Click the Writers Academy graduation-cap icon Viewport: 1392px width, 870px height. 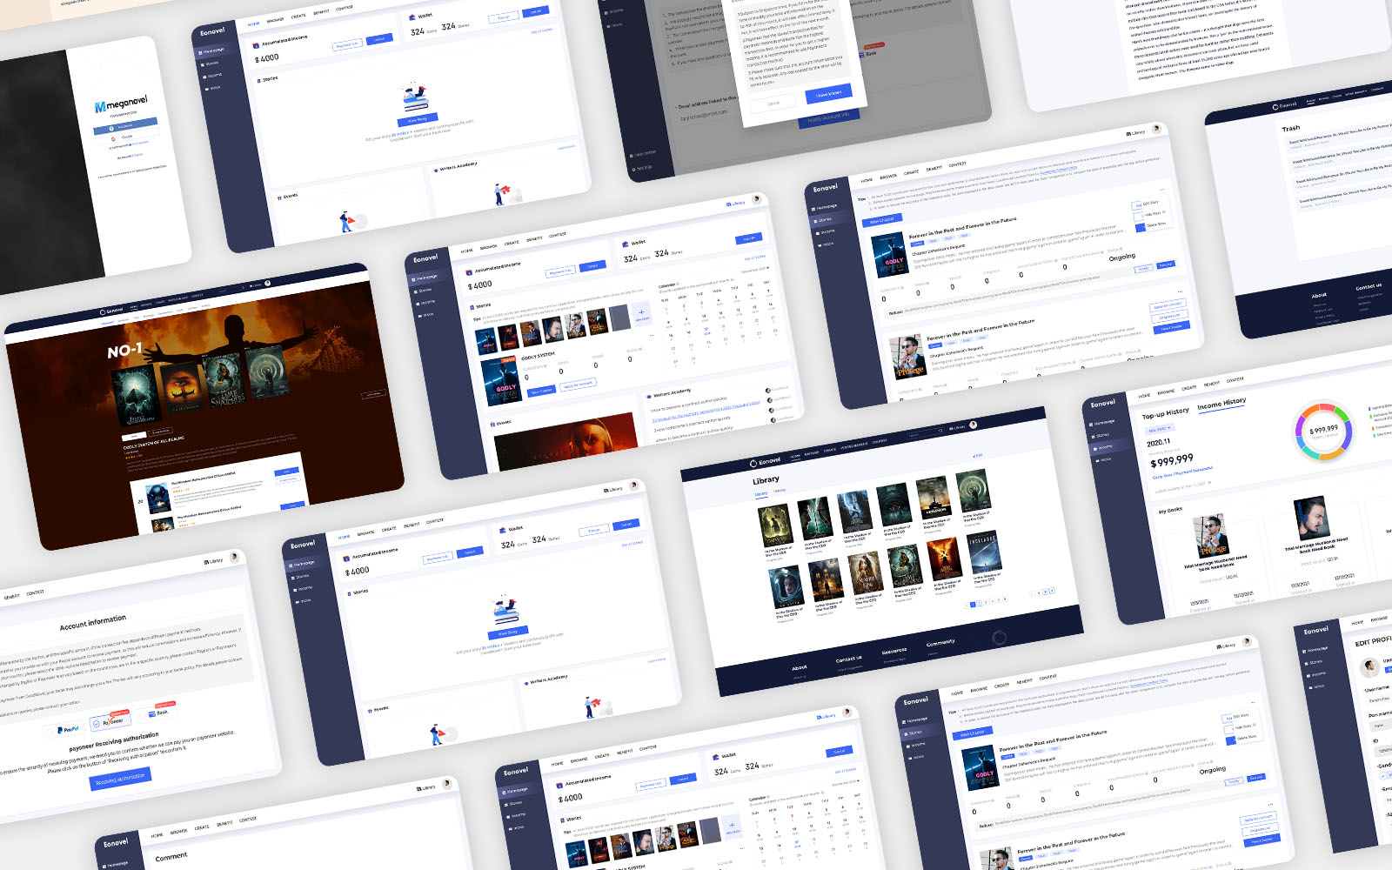point(649,397)
